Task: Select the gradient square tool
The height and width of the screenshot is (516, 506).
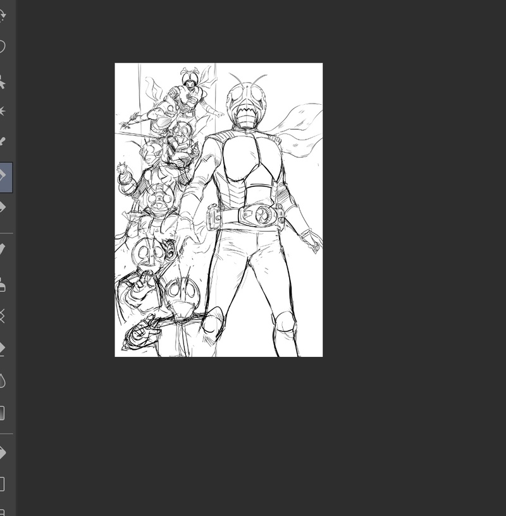Action: (2, 413)
